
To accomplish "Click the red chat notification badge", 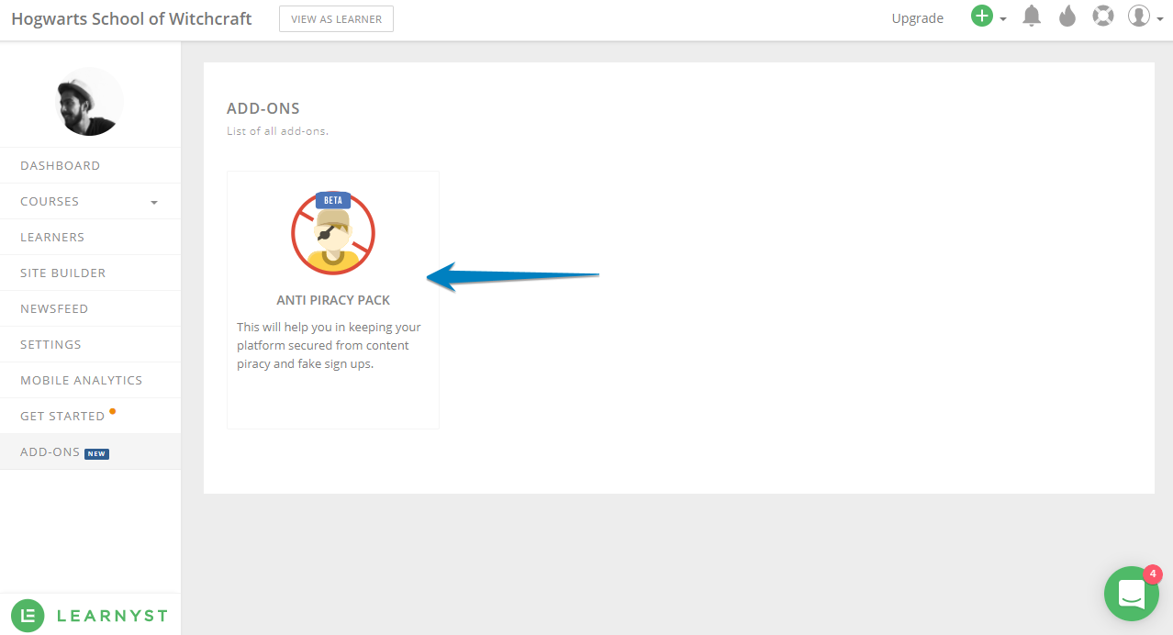I will coord(1153,574).
